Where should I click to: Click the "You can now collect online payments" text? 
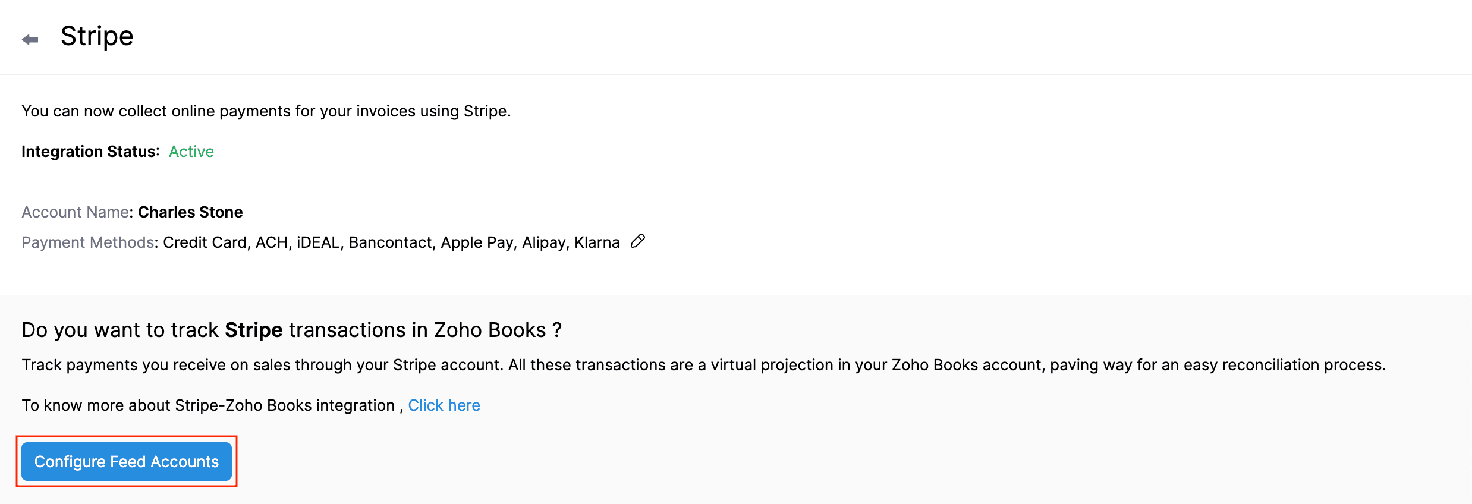tap(266, 111)
